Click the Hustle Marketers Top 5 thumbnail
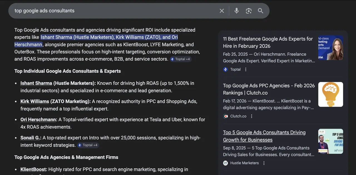The image size is (356, 175). pyautogui.click(x=331, y=141)
